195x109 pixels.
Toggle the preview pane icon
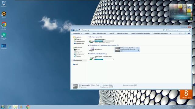tap(185, 33)
